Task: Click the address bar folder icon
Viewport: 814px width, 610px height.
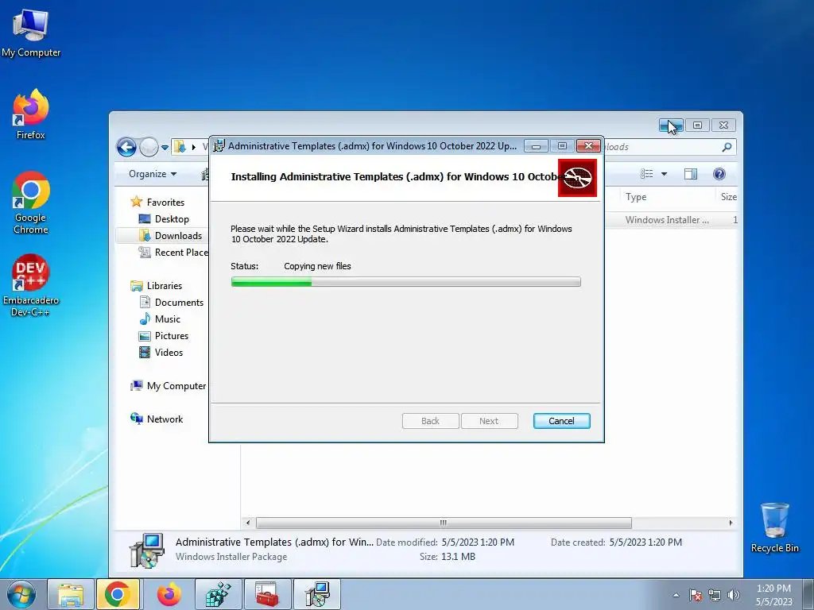Action: point(180,147)
